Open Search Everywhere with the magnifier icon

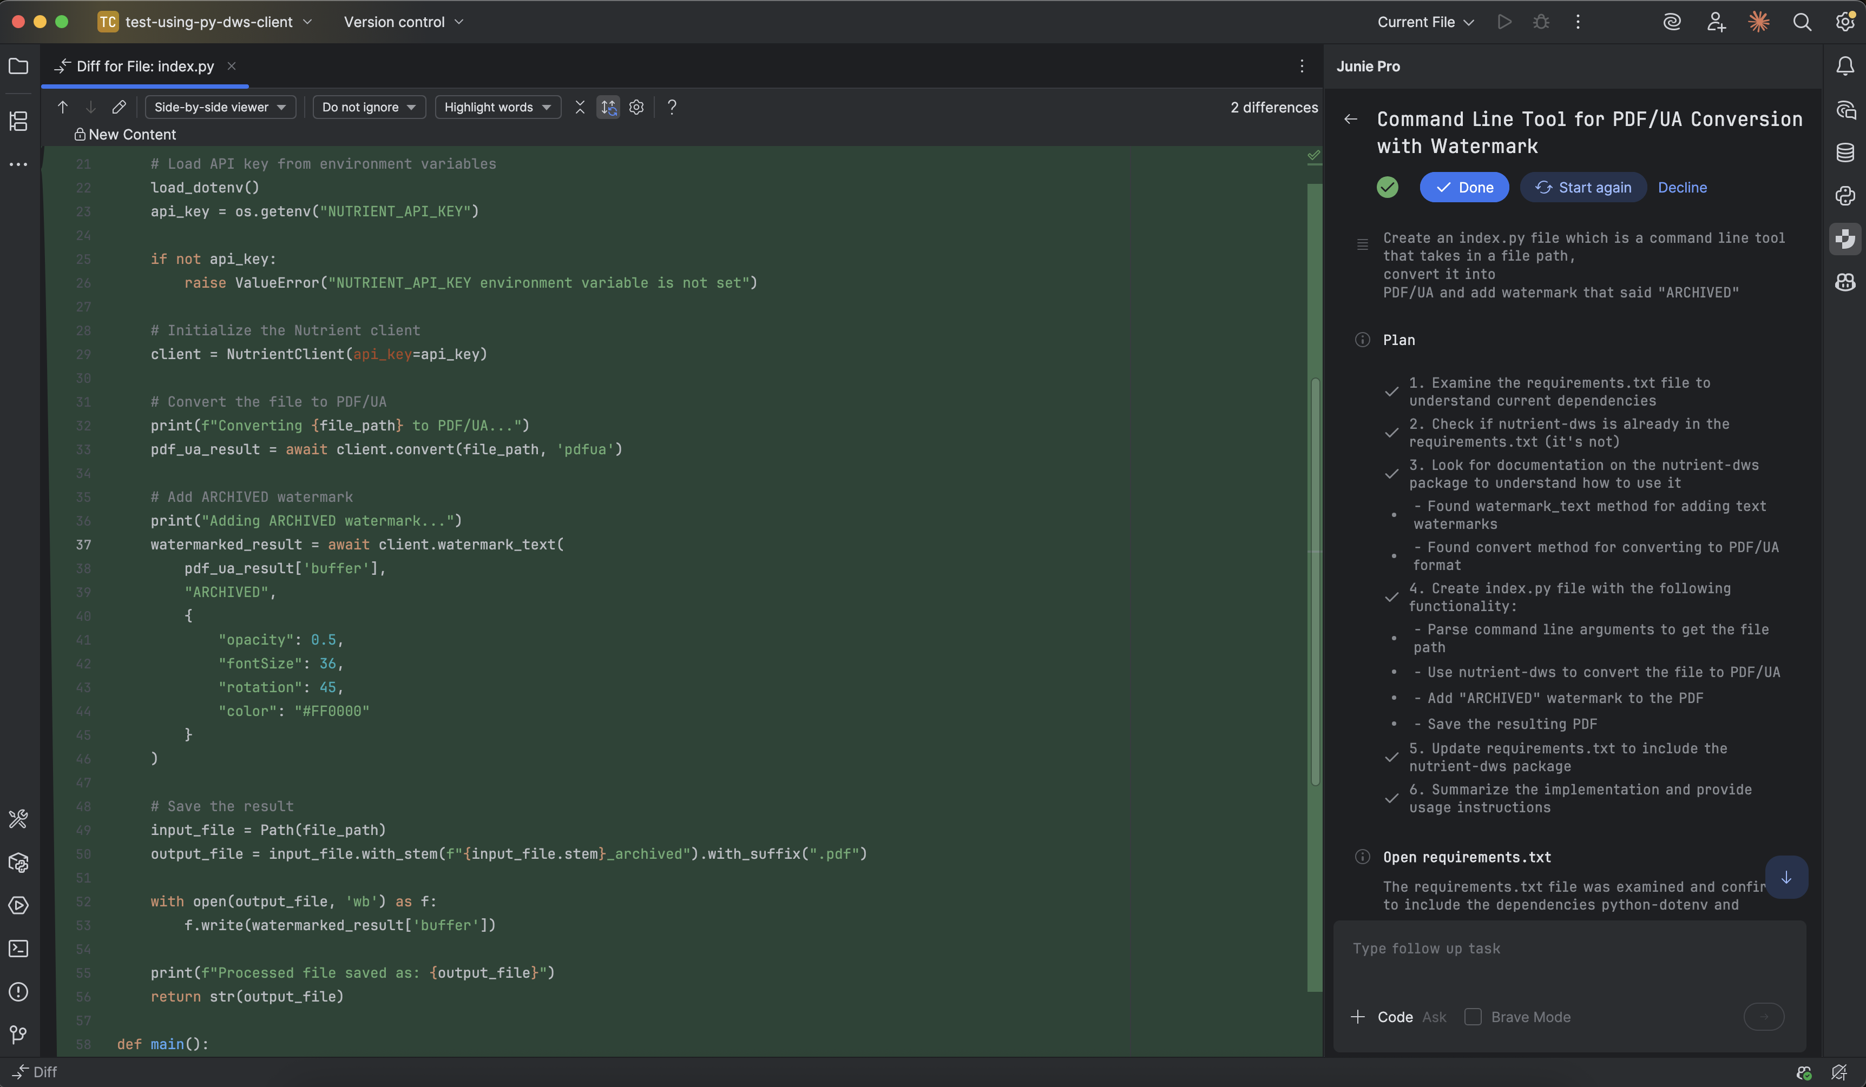[1802, 22]
